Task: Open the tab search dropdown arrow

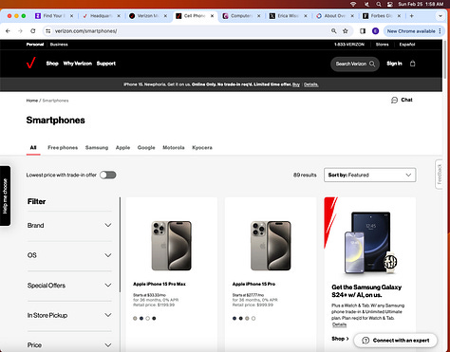Action: [441, 16]
